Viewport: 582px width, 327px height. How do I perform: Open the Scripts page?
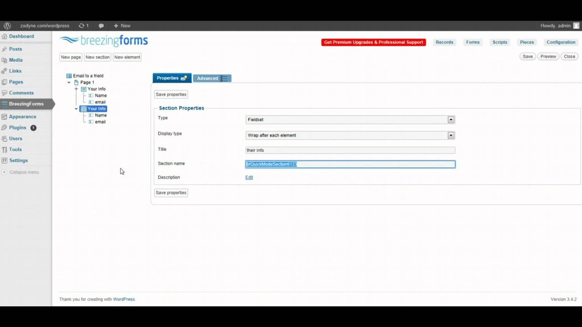tap(500, 42)
